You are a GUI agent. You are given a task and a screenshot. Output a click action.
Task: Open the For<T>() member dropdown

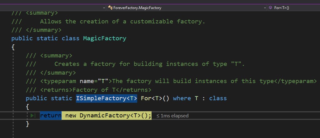point(294,8)
